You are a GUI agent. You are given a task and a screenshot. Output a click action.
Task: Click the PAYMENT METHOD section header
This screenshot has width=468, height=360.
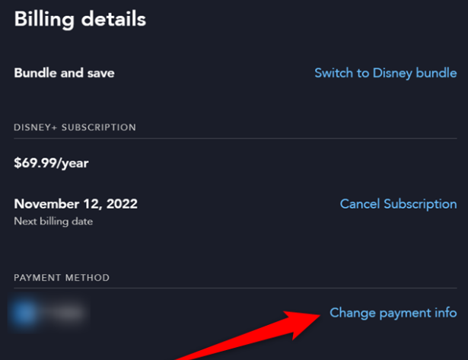(62, 278)
